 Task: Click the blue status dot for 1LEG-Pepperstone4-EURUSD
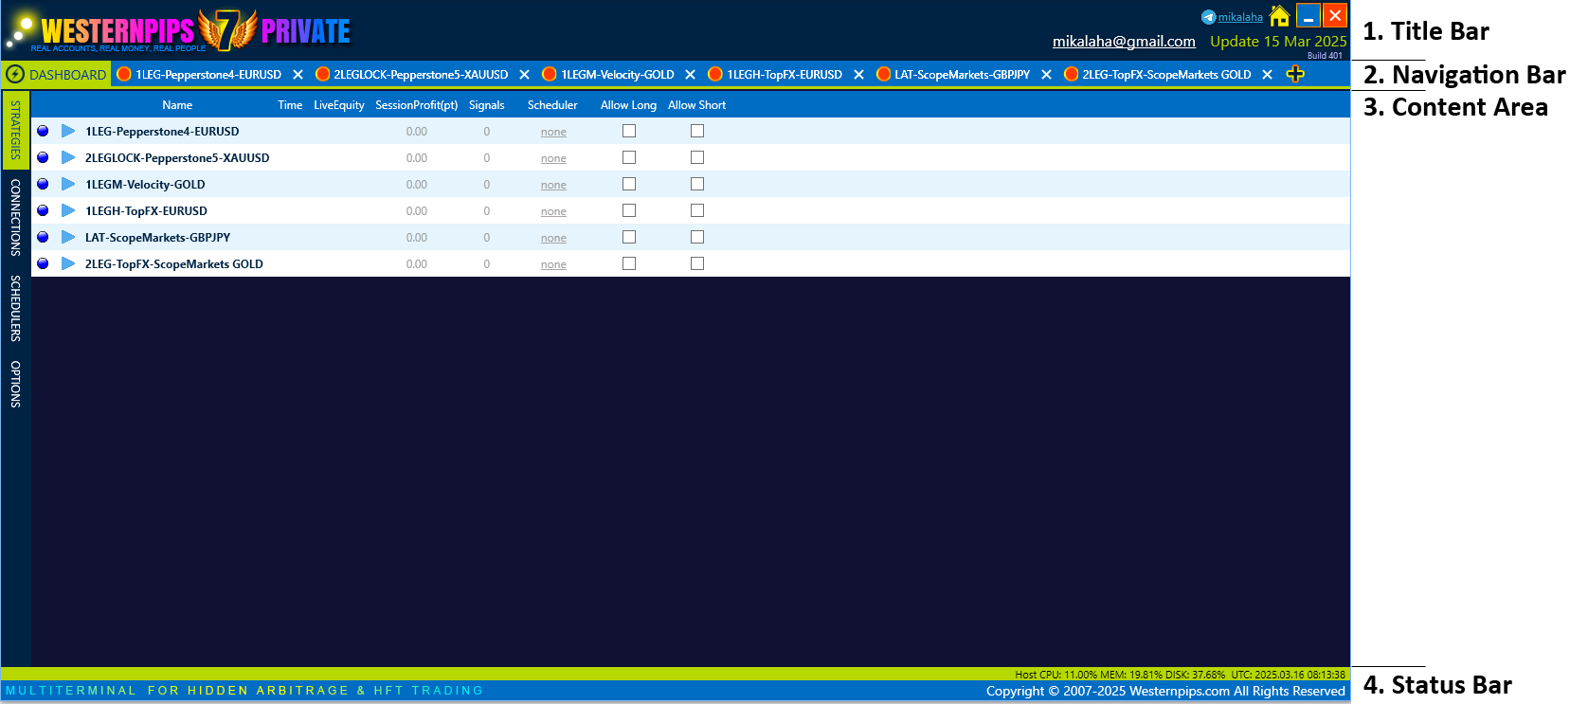[43, 131]
